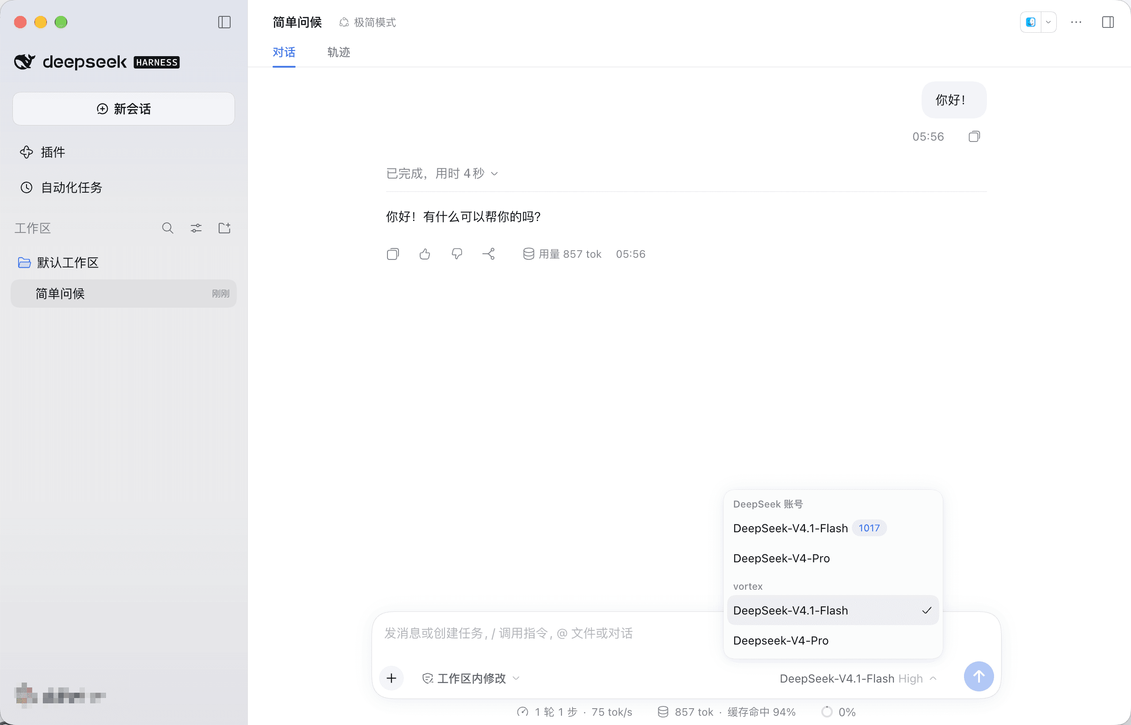Choose DeepSeek-V4.1-Flash under DeepSeek 账号

(833, 528)
